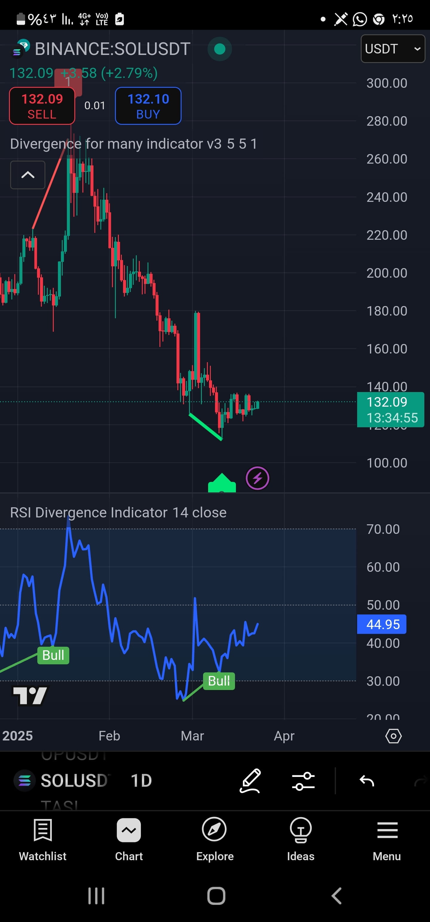Tap the green market status dot
430x922 pixels.
click(219, 49)
